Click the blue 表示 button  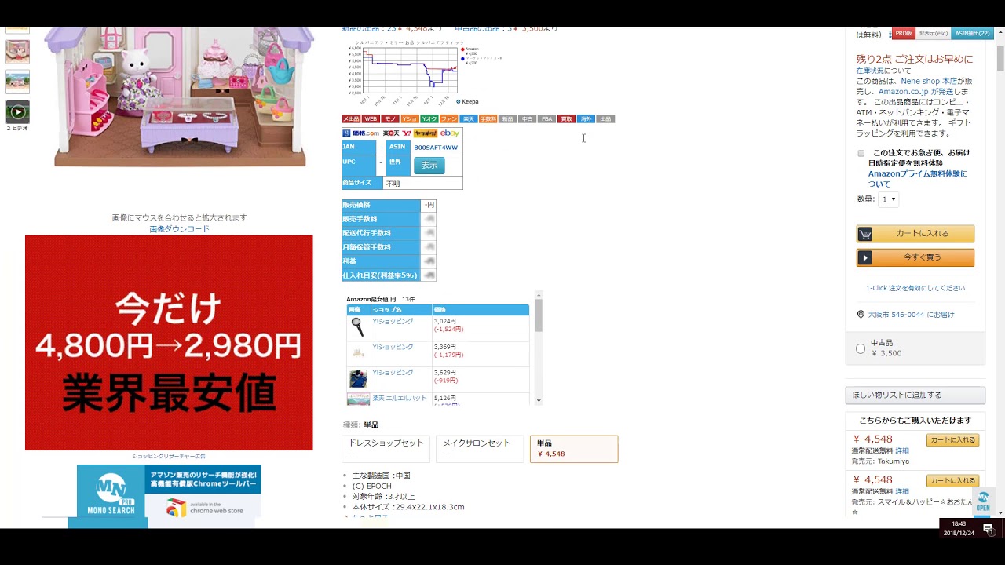click(x=429, y=166)
